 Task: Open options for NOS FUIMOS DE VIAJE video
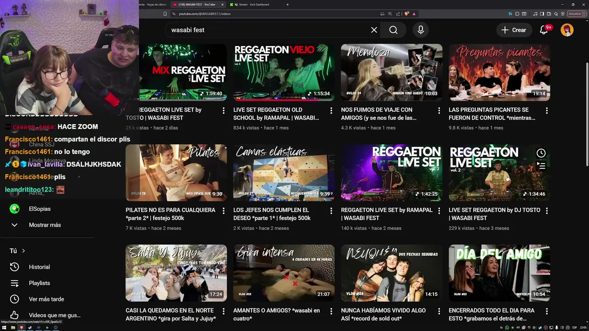click(439, 111)
